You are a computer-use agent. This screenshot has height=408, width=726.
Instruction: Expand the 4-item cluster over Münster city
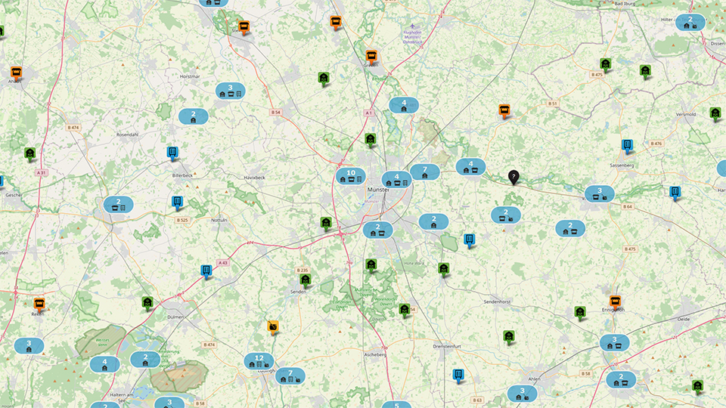(x=396, y=180)
